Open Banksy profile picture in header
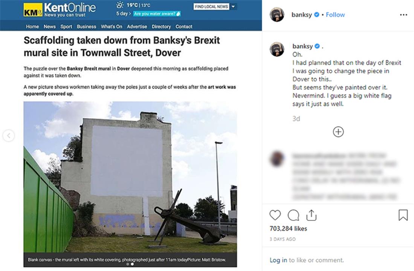The image size is (414, 271). pyautogui.click(x=277, y=15)
